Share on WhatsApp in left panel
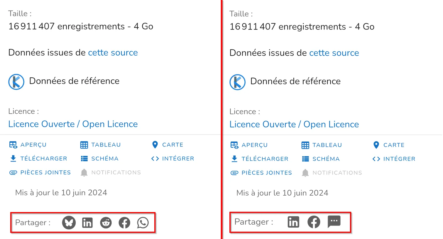 (143, 223)
